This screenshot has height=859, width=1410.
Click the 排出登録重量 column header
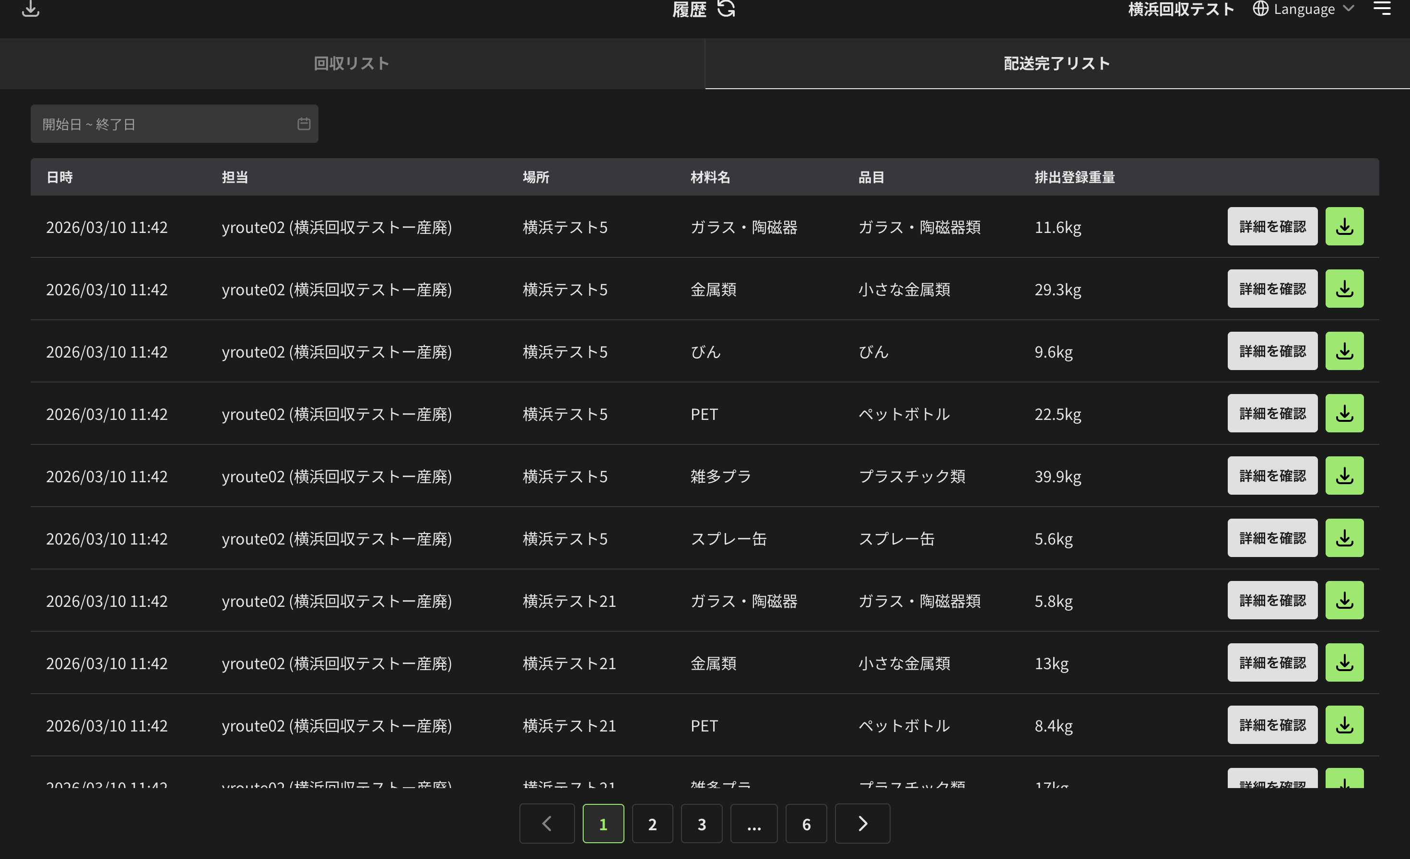click(1075, 177)
